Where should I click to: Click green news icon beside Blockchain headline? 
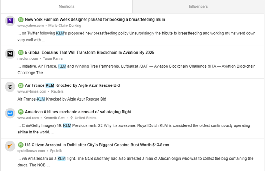click(x=21, y=52)
